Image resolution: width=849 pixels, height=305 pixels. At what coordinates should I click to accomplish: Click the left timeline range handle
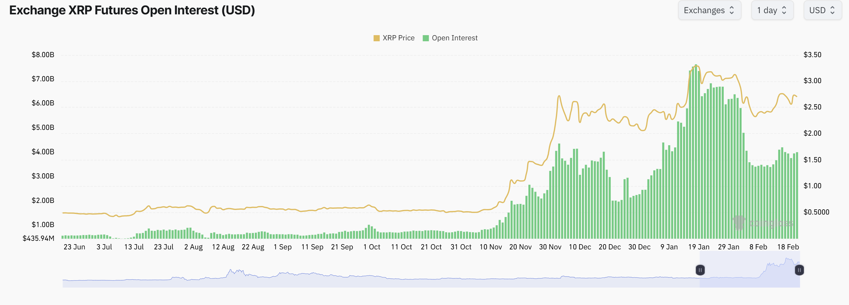(700, 270)
